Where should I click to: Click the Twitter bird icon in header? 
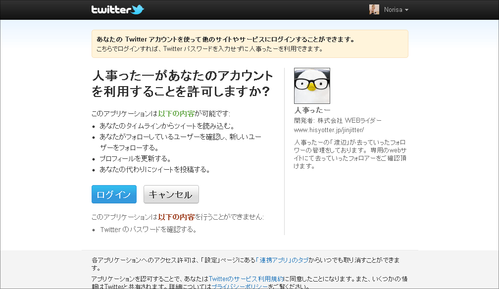tap(138, 9)
